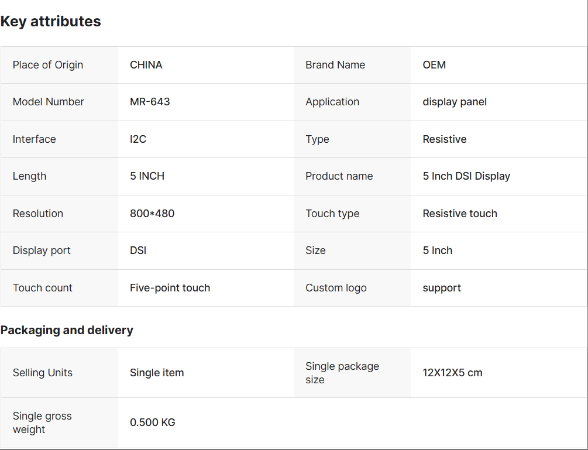Select the MR-643 model number

click(x=150, y=102)
